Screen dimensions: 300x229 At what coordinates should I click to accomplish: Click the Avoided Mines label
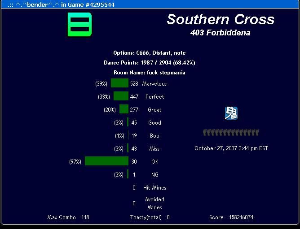(154, 203)
